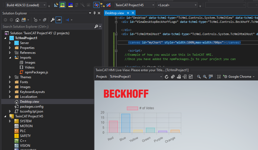
Task: Open Solution Explorer window options arrow
Action: point(90,13)
